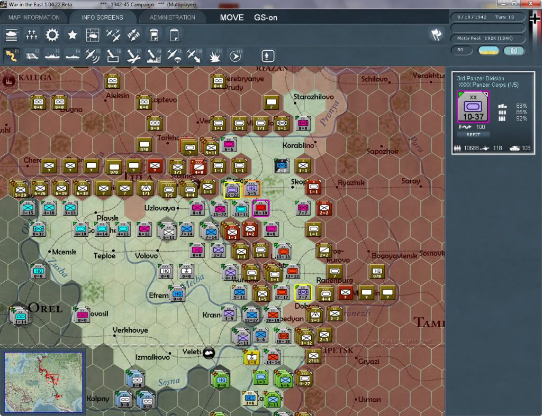Screen dimensions: 542x416
Task: Open the blank clipboard report icon
Action: click(x=174, y=35)
